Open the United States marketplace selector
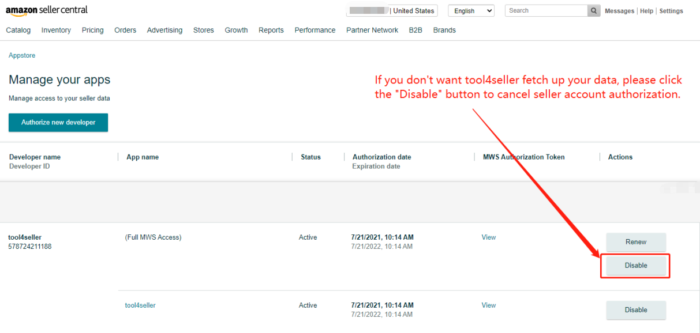Screen dimensions: 700x333 (x=391, y=10)
